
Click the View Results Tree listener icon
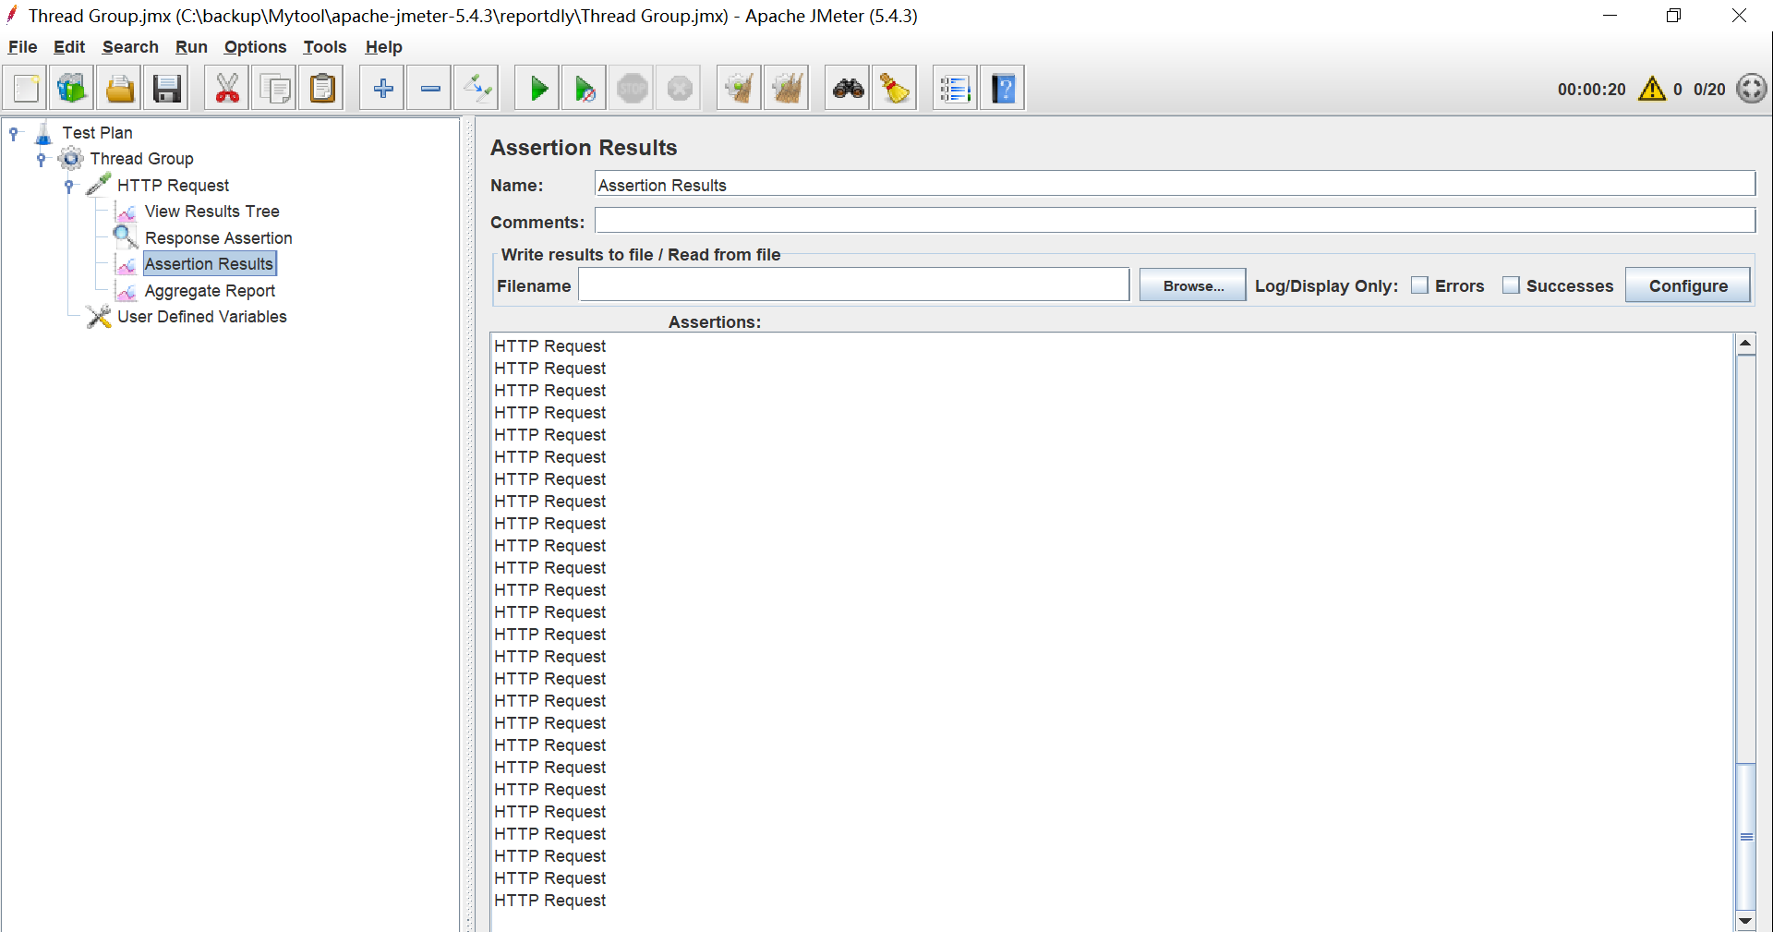coord(127,212)
